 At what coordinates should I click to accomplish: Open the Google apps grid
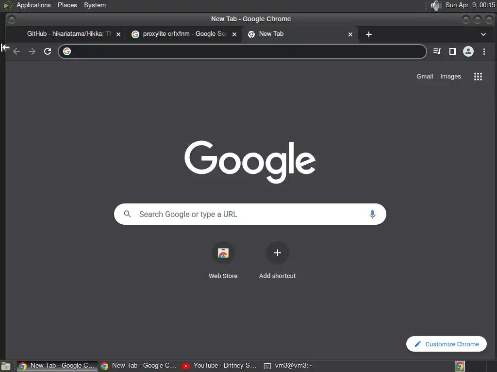(478, 77)
